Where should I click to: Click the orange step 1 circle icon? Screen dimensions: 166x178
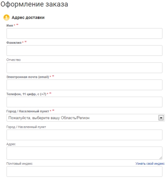[x=6, y=17]
